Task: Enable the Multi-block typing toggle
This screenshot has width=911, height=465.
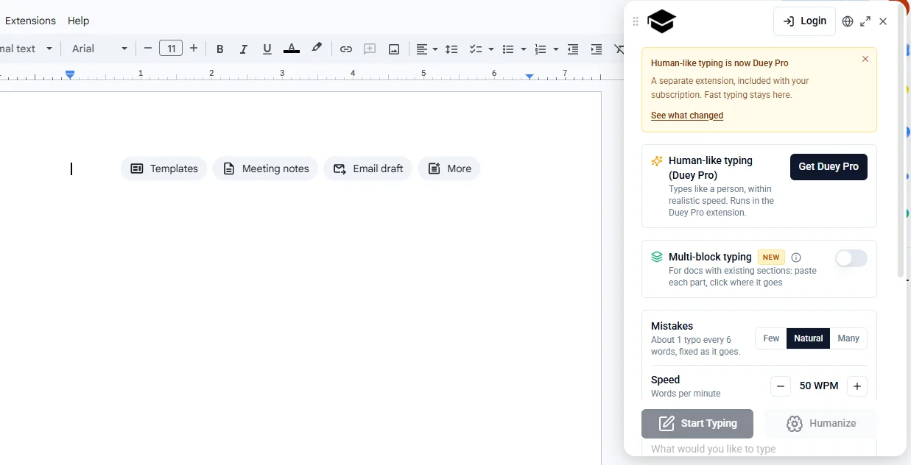Action: coord(851,258)
